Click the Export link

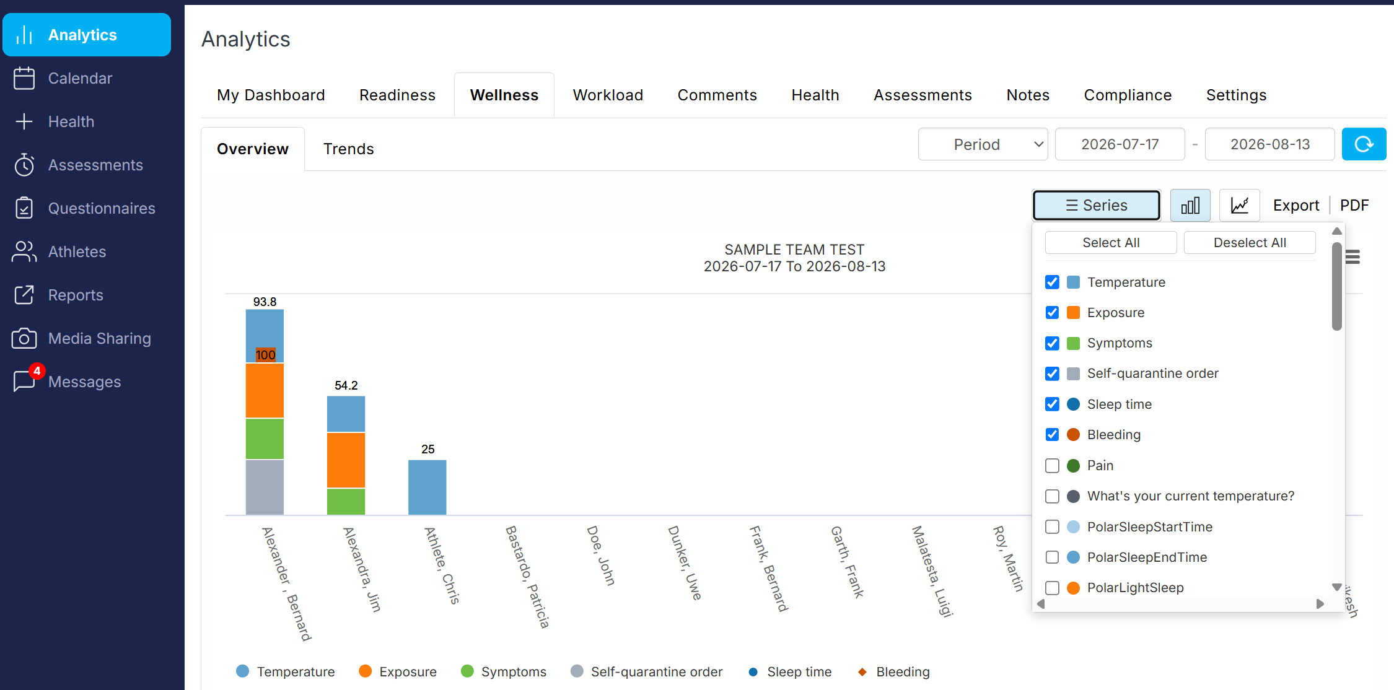tap(1295, 205)
